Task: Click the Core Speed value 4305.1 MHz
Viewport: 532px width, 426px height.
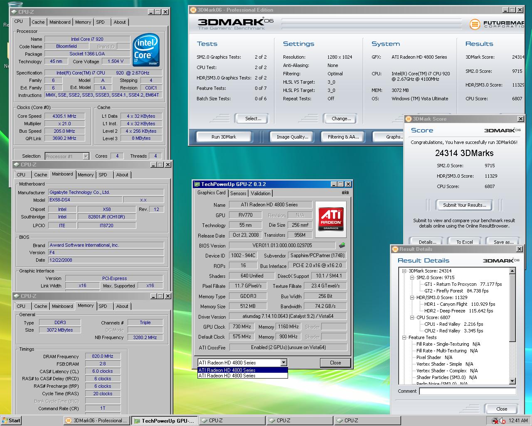Action: [x=64, y=116]
